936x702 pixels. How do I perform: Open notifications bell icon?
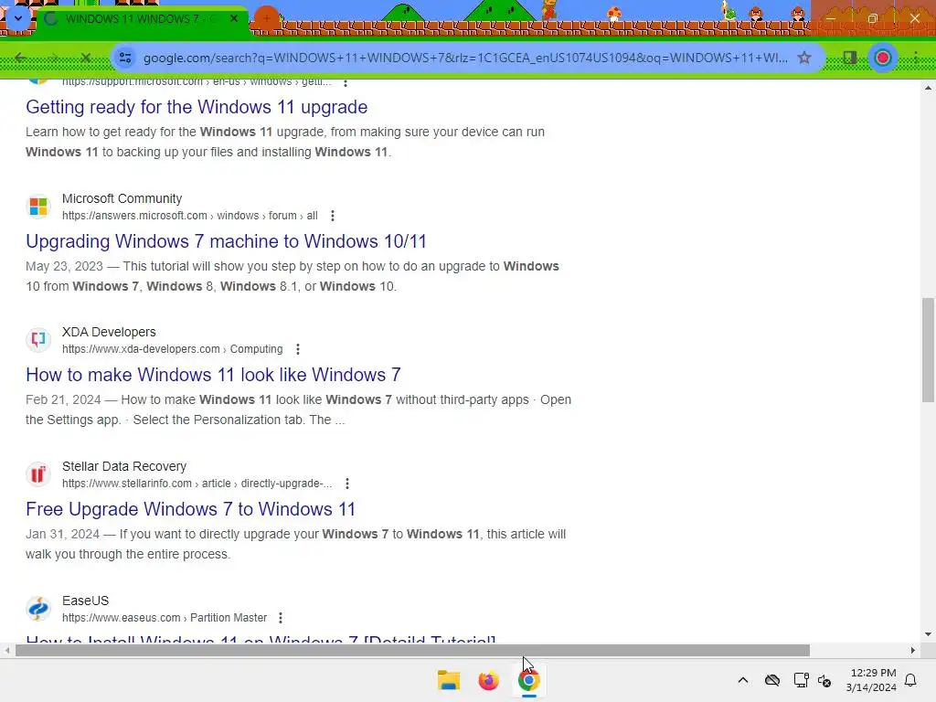[911, 680]
